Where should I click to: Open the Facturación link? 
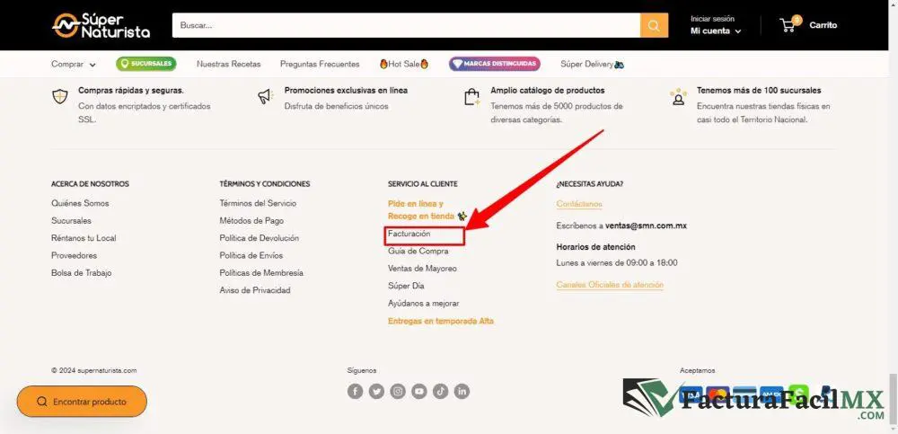tap(409, 234)
